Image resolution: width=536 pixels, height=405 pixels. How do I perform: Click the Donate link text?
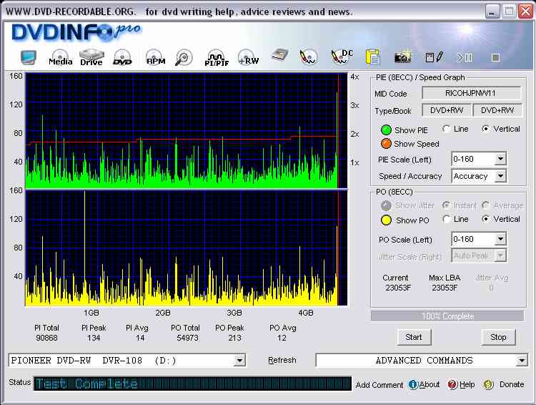click(512, 384)
